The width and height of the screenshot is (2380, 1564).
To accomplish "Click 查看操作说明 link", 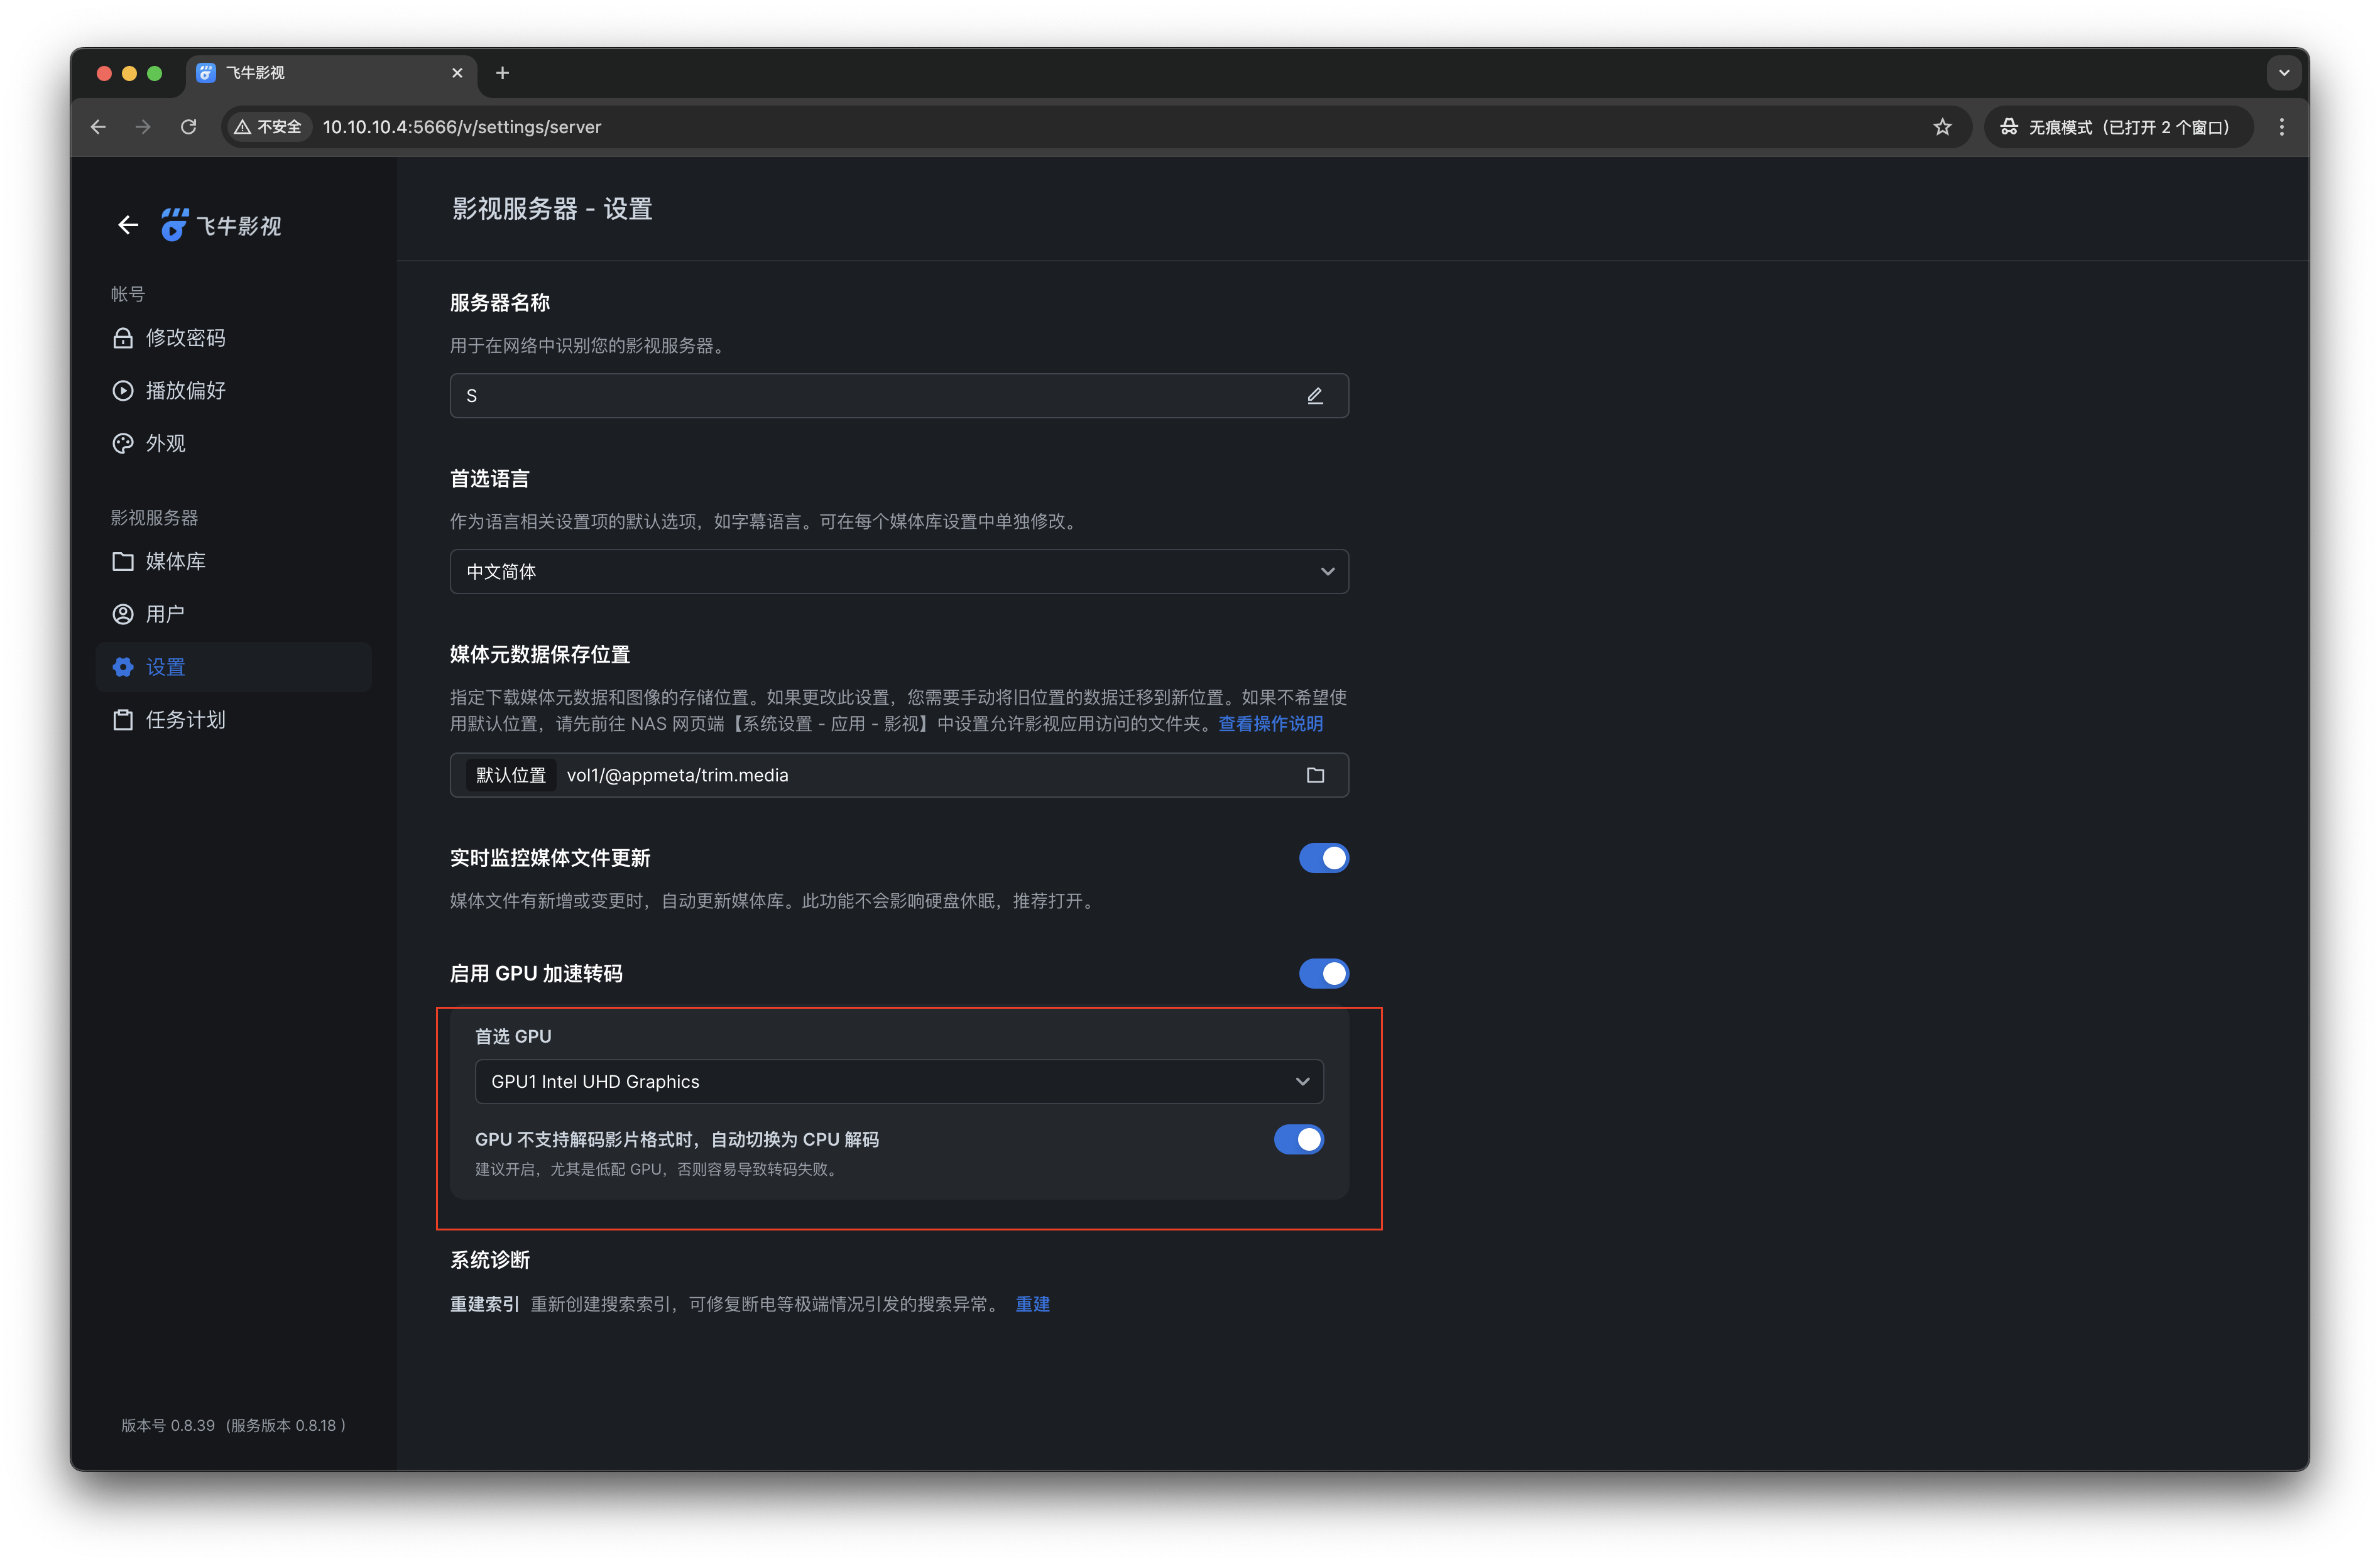I will point(1270,723).
